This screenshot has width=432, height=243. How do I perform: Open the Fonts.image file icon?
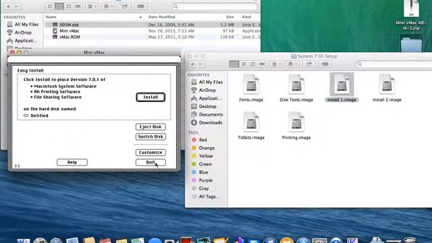pyautogui.click(x=251, y=84)
